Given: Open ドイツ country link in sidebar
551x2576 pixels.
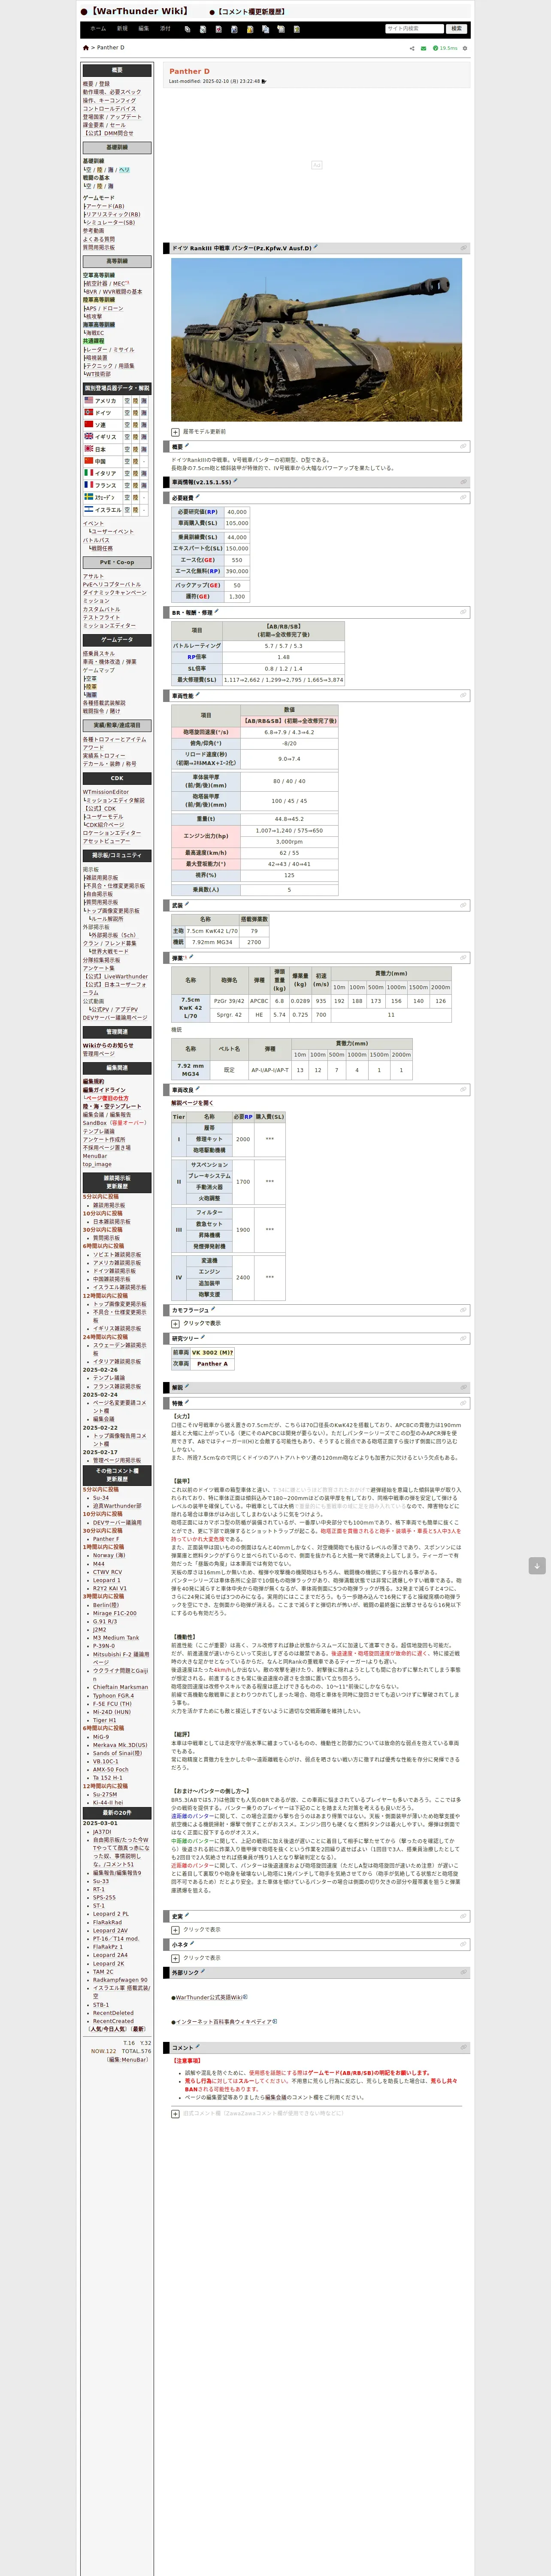Looking at the screenshot, I should [103, 412].
